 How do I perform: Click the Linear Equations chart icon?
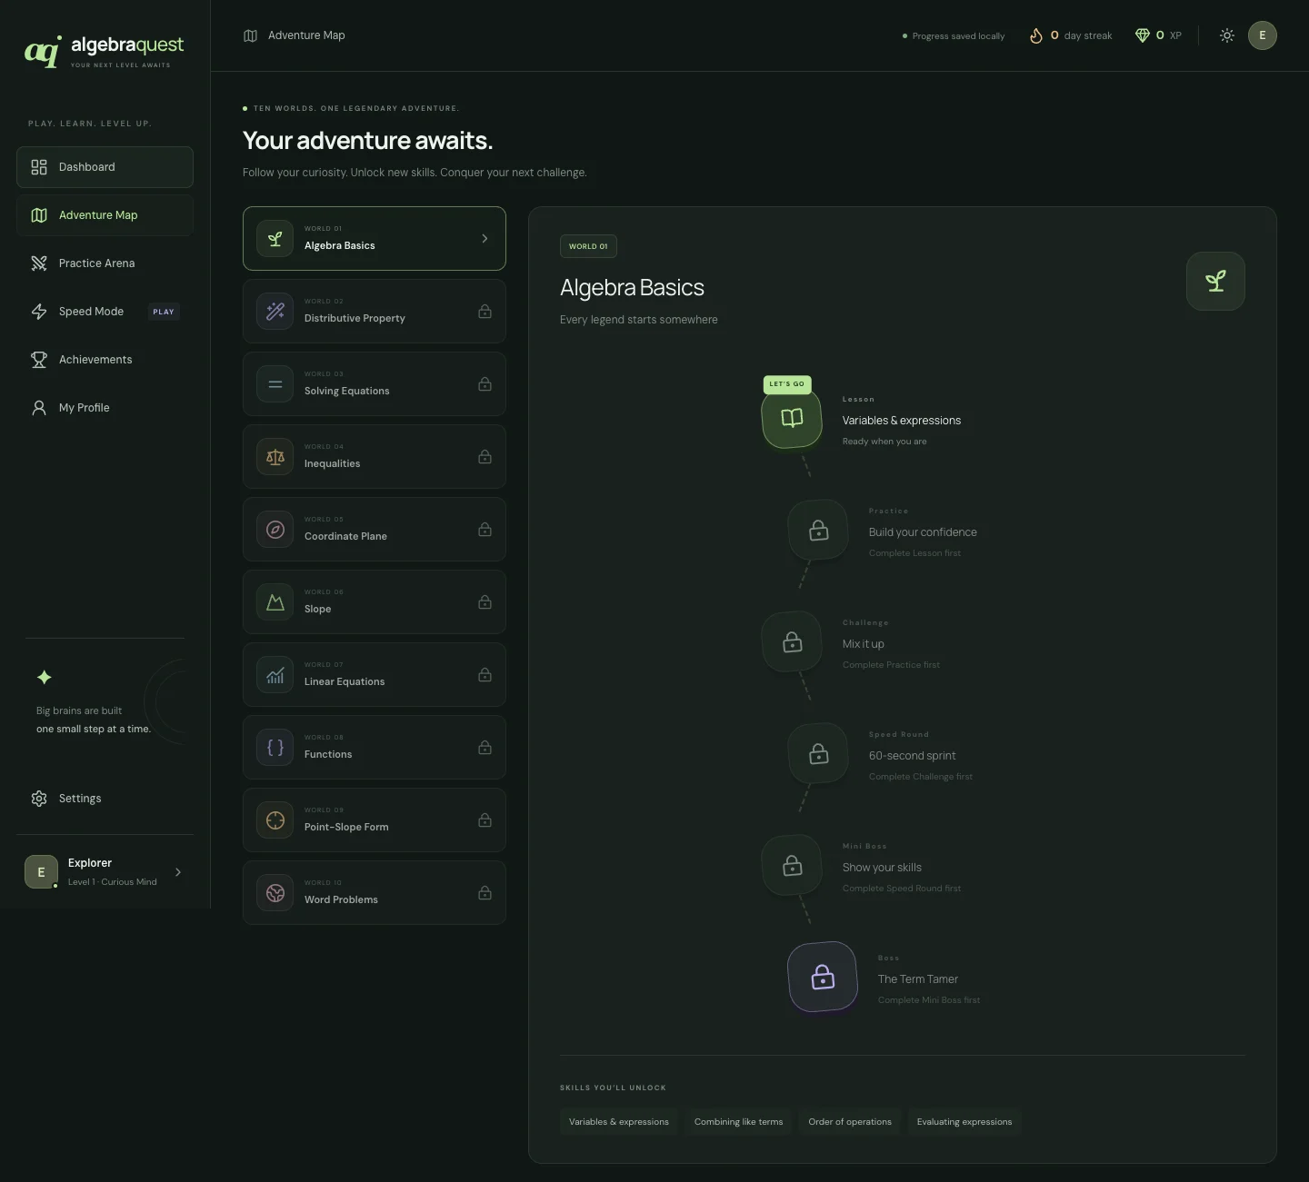(275, 675)
